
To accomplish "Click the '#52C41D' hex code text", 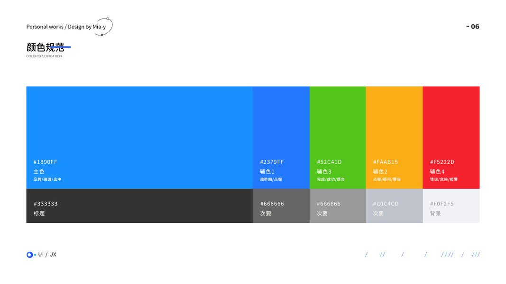I will (x=329, y=162).
